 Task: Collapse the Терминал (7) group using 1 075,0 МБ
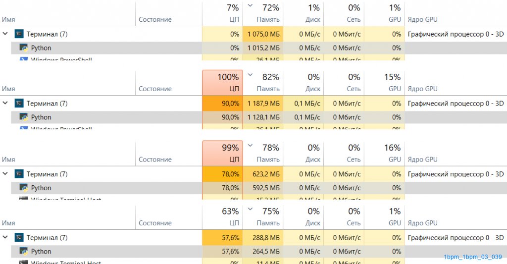pyautogui.click(x=5, y=34)
